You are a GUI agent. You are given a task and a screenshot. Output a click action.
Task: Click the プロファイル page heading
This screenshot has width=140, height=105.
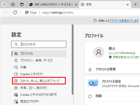(94, 36)
